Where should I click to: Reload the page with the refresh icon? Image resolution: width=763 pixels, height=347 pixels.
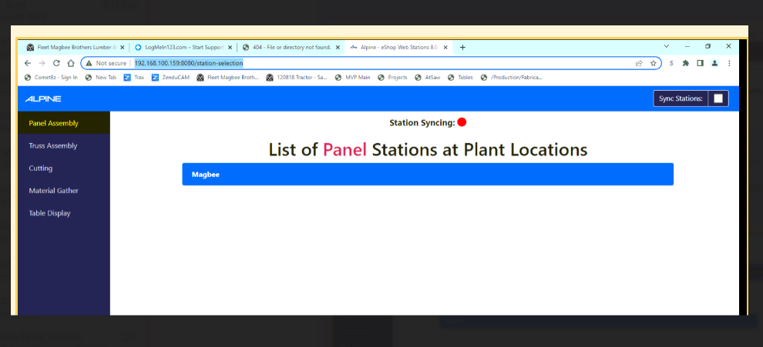pyautogui.click(x=56, y=63)
